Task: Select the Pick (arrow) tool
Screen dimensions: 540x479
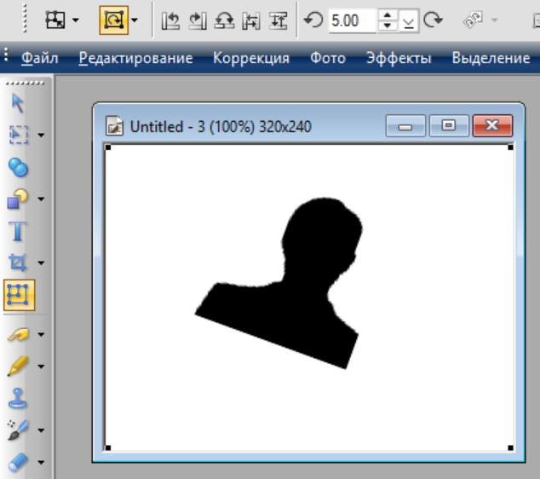Action: (x=18, y=102)
